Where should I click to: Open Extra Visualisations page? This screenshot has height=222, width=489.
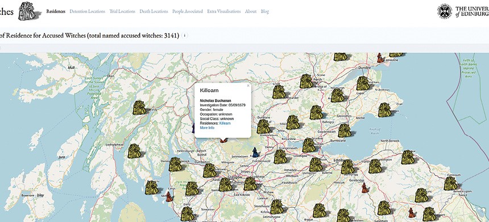point(224,11)
